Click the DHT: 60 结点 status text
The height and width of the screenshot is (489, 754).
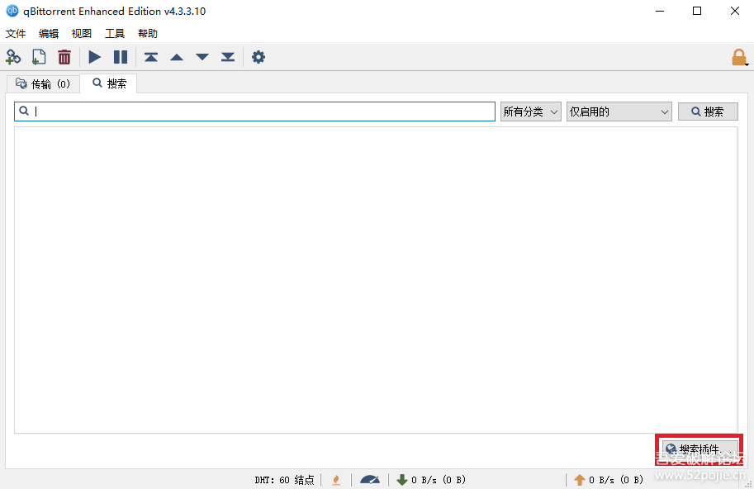(x=284, y=480)
